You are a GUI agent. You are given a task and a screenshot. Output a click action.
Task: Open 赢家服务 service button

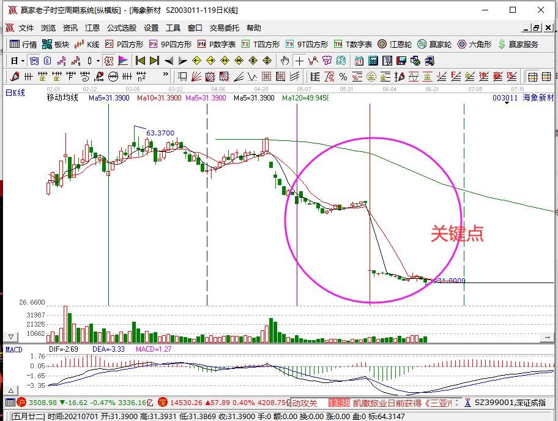(x=518, y=44)
